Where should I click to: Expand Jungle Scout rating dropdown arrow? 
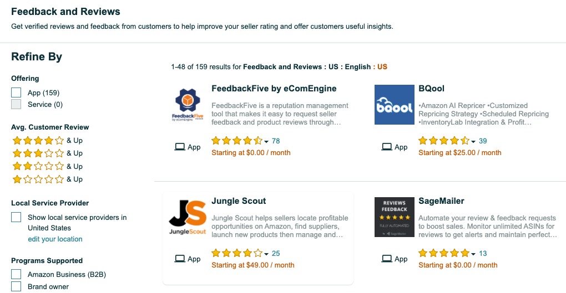coord(266,254)
